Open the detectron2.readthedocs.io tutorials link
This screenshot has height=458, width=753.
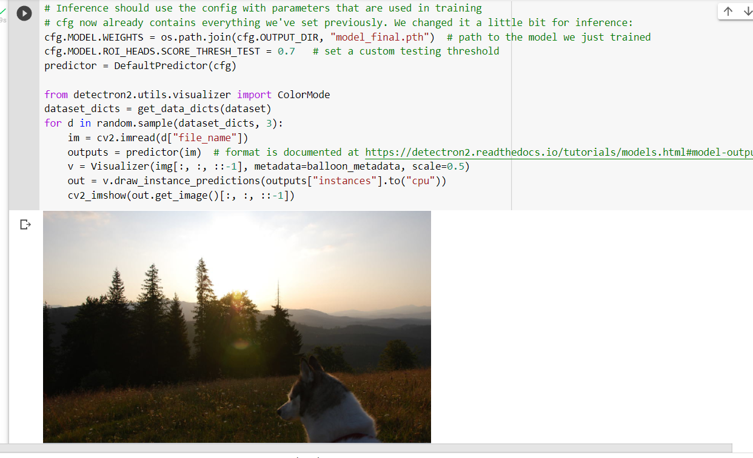pyautogui.click(x=559, y=152)
